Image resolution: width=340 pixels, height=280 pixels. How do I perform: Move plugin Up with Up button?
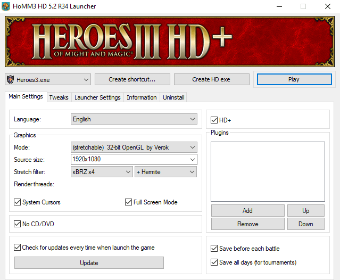click(306, 211)
